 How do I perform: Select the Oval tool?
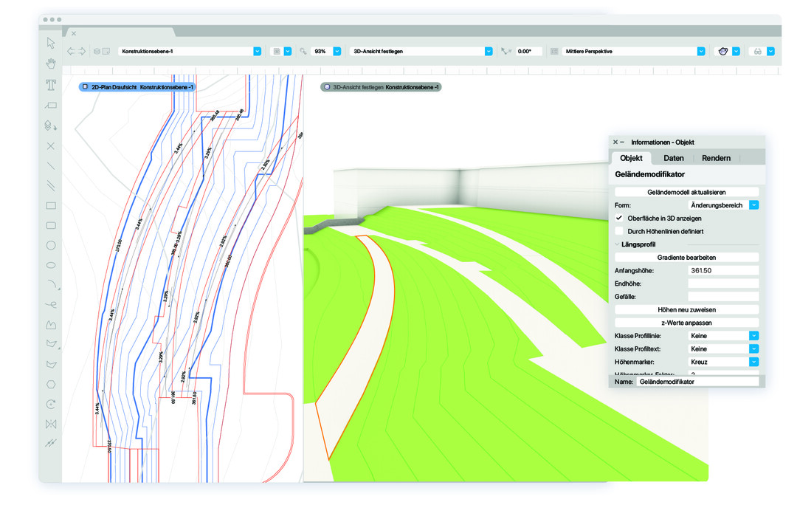tap(51, 265)
